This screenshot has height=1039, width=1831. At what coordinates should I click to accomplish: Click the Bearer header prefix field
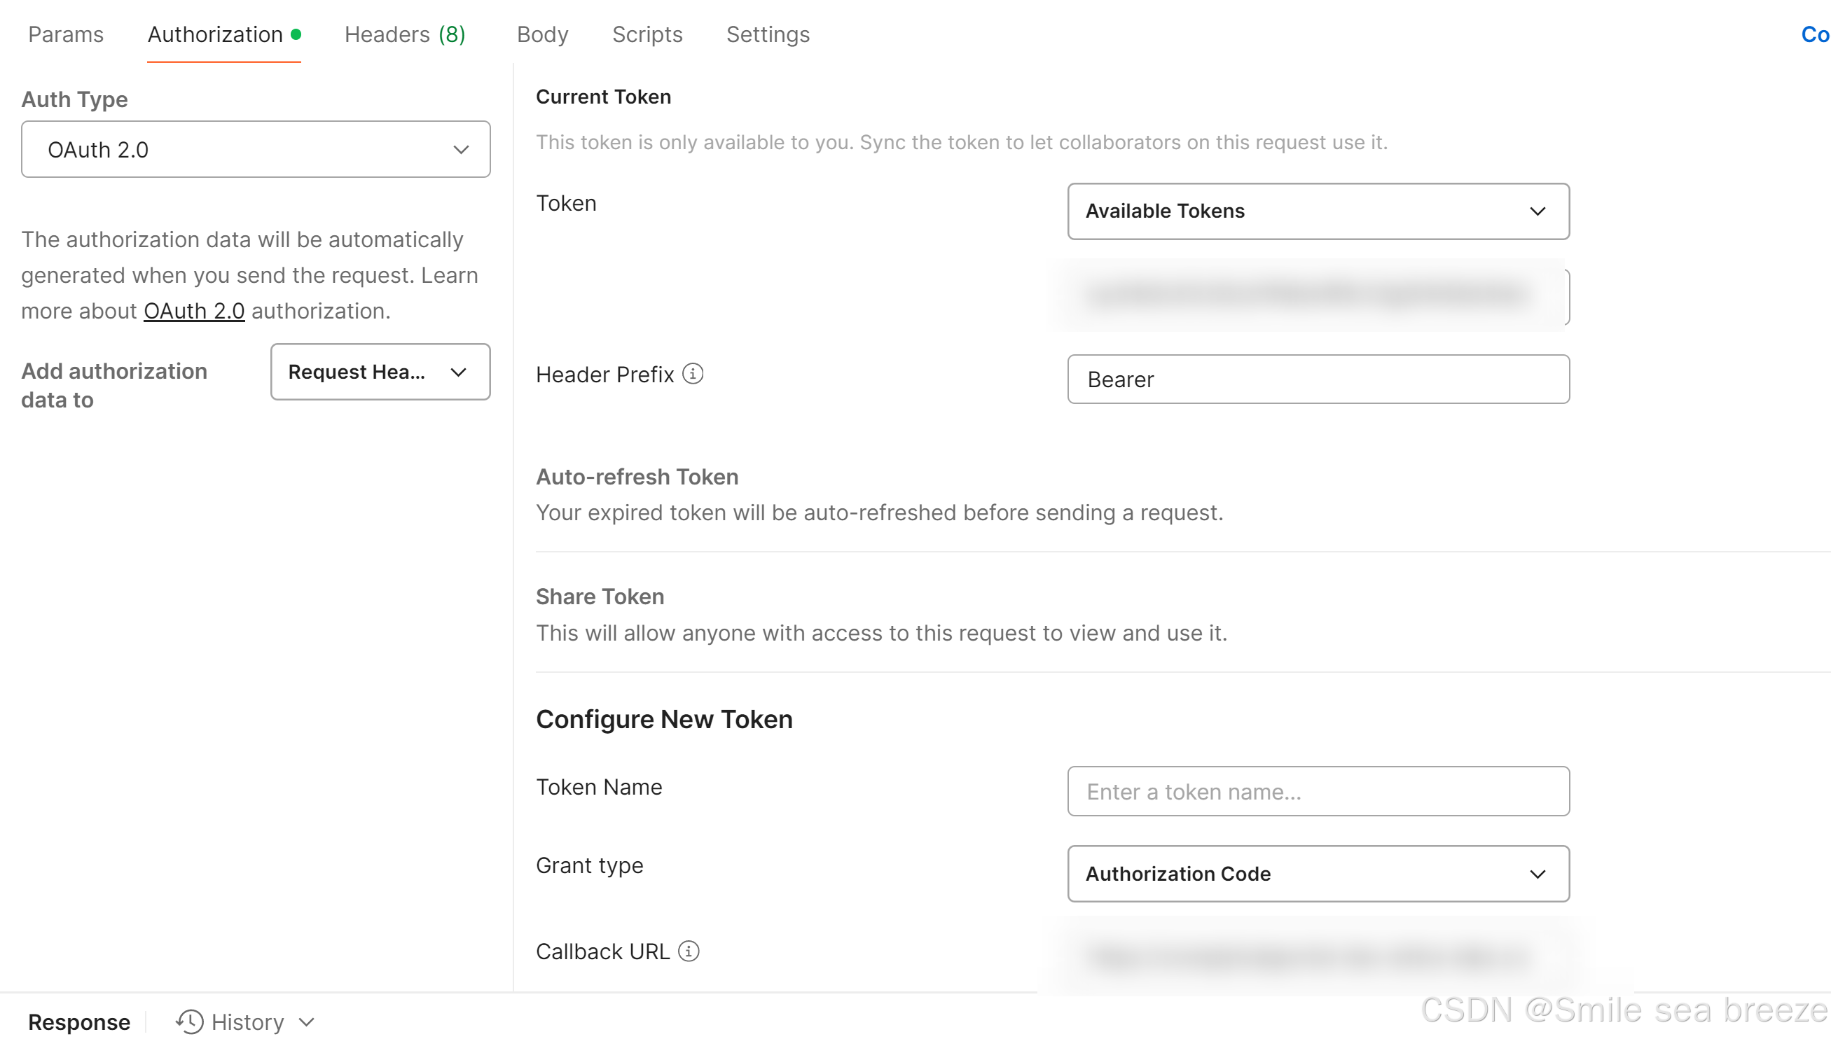(1317, 379)
